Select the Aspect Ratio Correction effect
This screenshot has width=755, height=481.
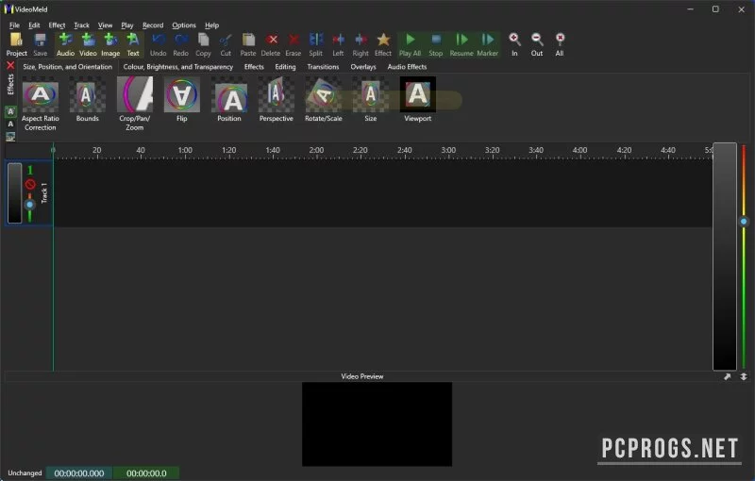(x=41, y=104)
